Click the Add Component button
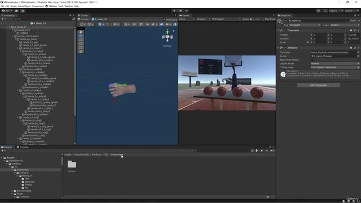Screen dimensions: 361x203 tap(318, 85)
